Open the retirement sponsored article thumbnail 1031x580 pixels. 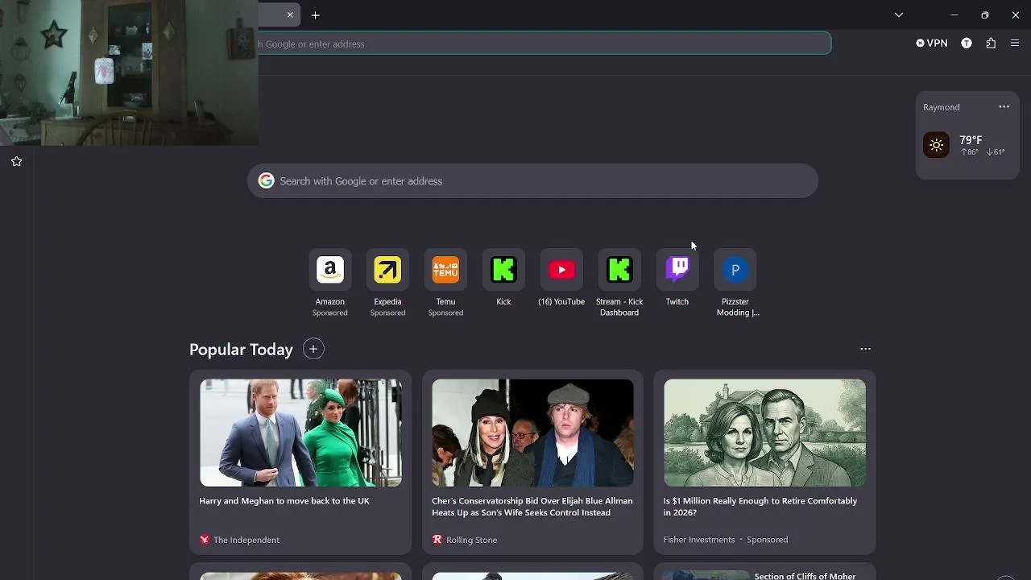pos(764,433)
